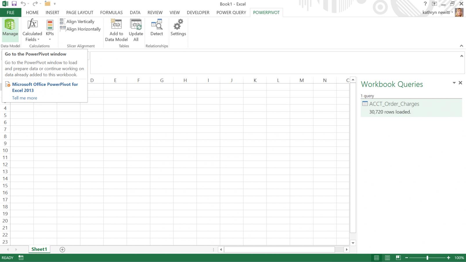The image size is (466, 262).
Task: Align slicers horizontally
Action: (x=80, y=29)
